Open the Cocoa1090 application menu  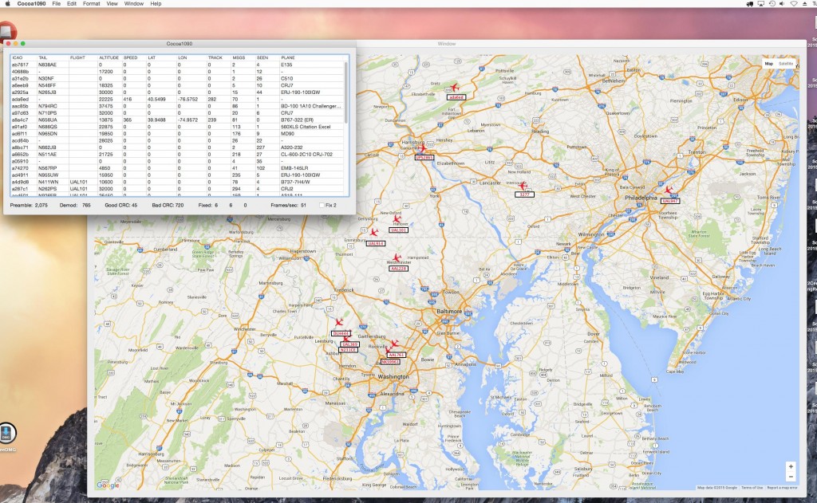(32, 4)
